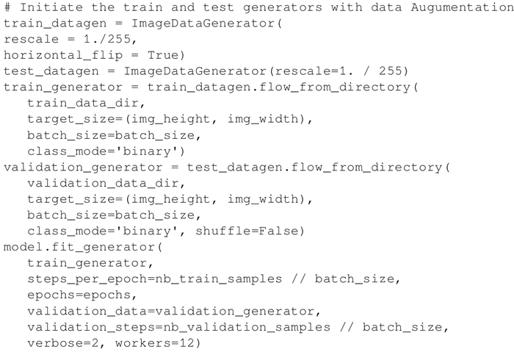The image size is (514, 352).
Task: Click the validation_data_dir argument
Action: click(x=98, y=184)
